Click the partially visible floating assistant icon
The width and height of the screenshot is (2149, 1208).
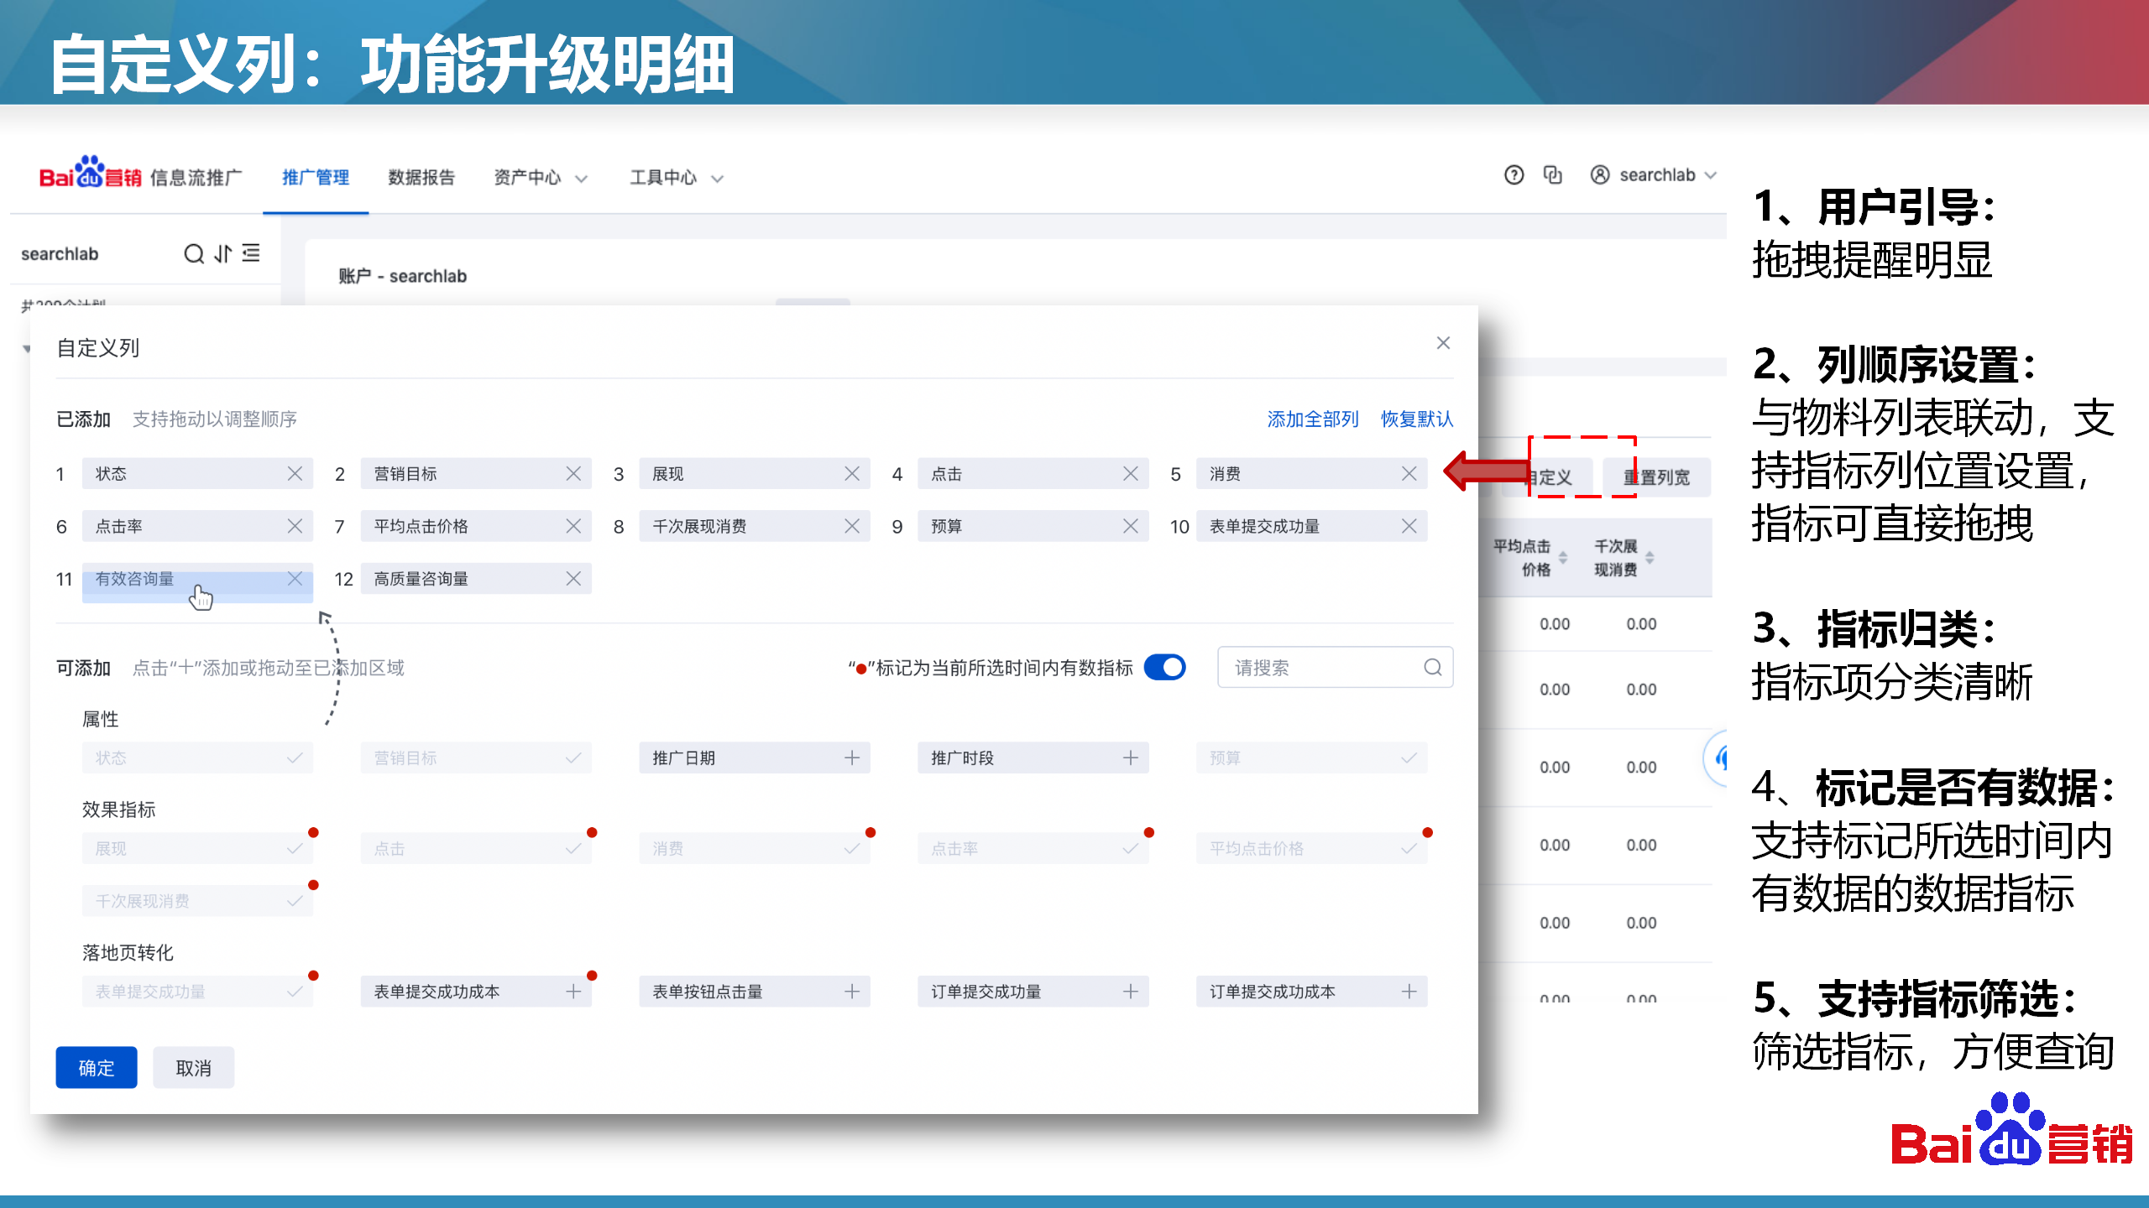(x=1716, y=759)
